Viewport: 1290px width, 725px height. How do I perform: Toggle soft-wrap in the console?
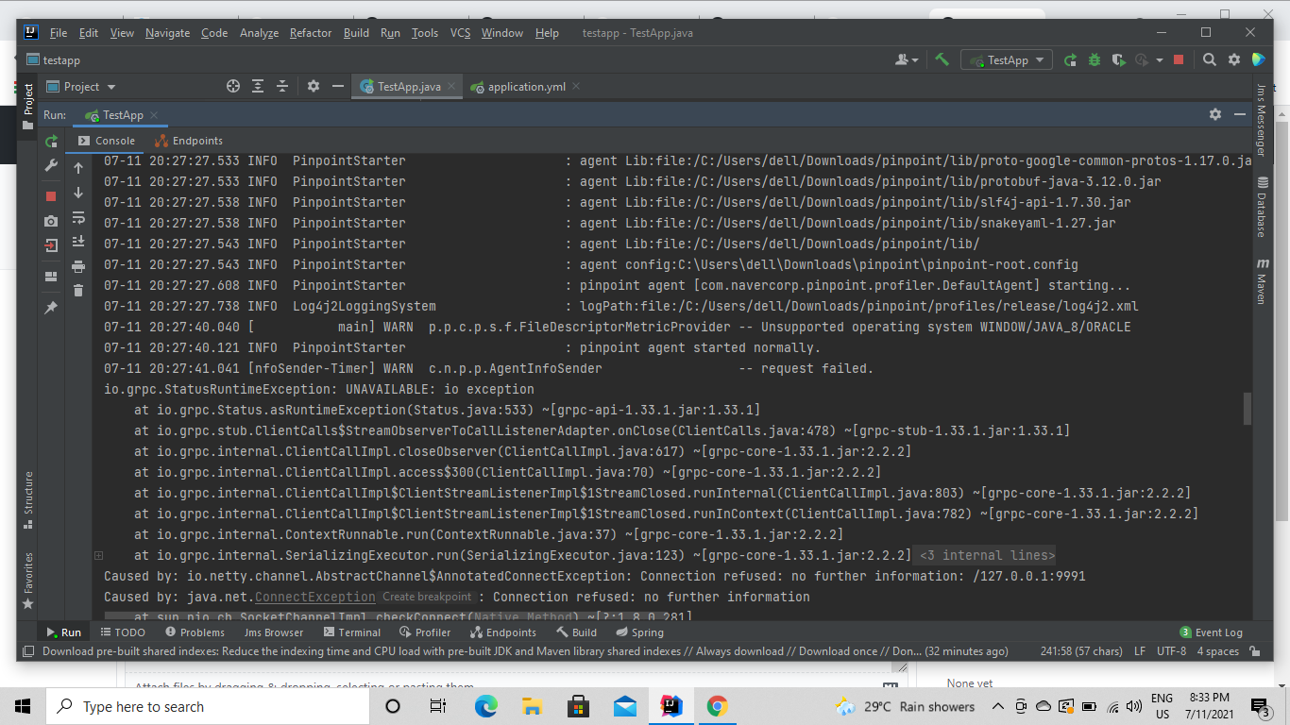click(78, 217)
